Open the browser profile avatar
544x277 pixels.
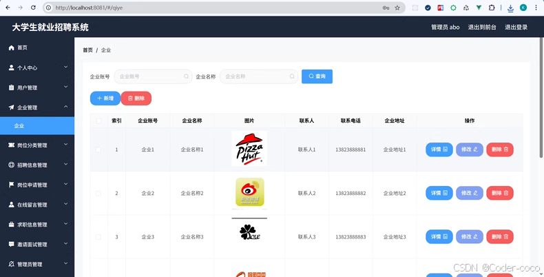point(523,8)
